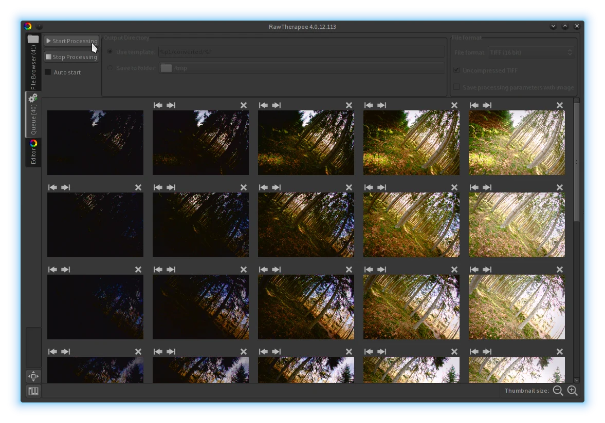The image size is (605, 423).
Task: Cancel the second row third thumbnail job
Action: (349, 187)
